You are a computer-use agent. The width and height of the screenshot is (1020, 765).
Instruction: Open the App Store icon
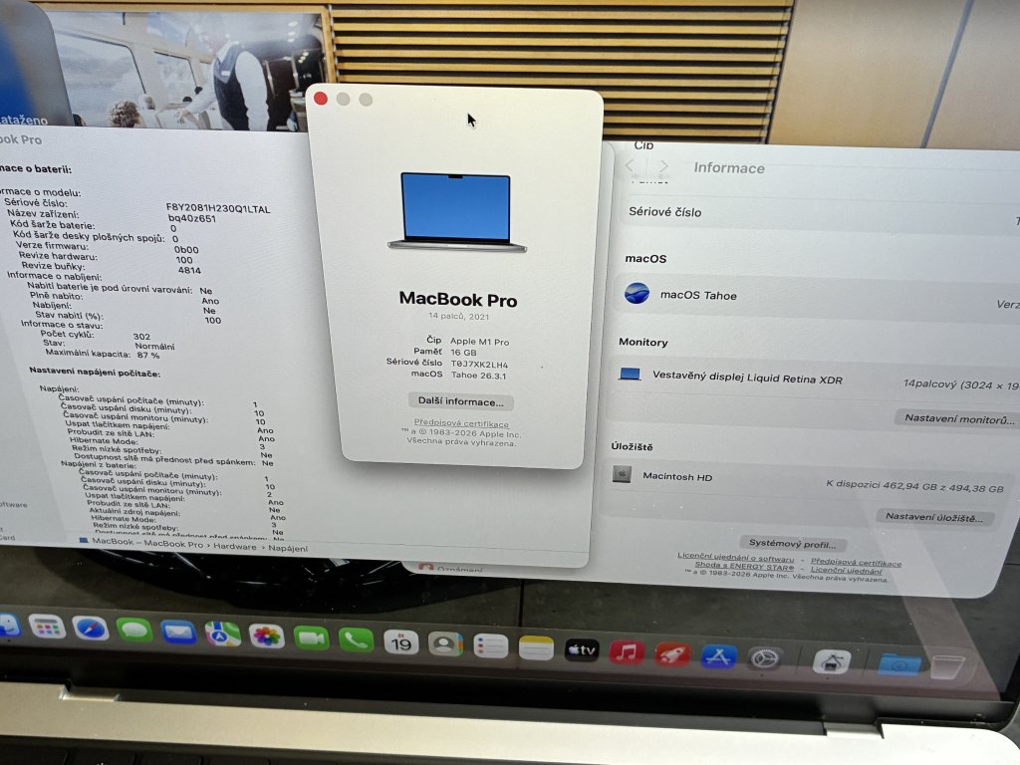718,656
